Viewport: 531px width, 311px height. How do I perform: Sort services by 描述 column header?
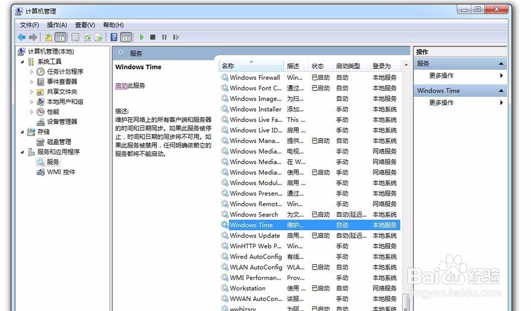296,66
